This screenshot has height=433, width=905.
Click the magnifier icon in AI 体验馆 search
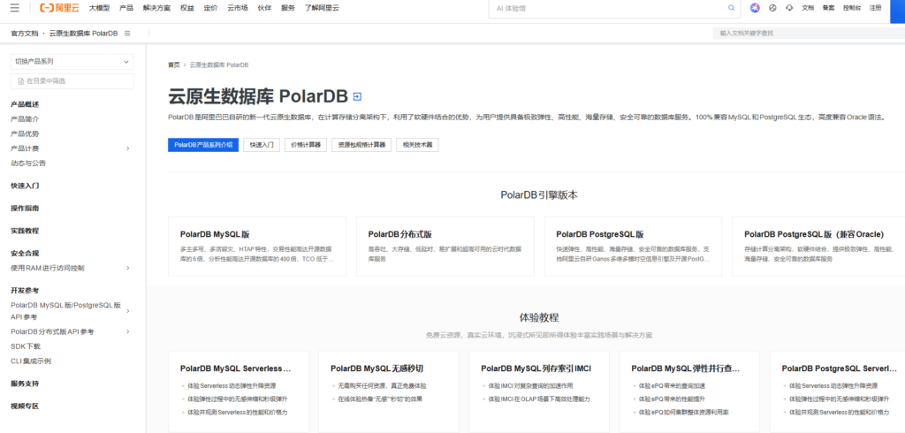(731, 8)
